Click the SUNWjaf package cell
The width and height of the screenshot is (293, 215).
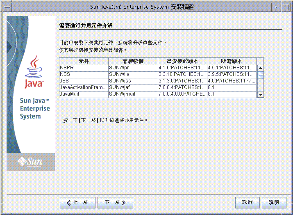coord(133,87)
